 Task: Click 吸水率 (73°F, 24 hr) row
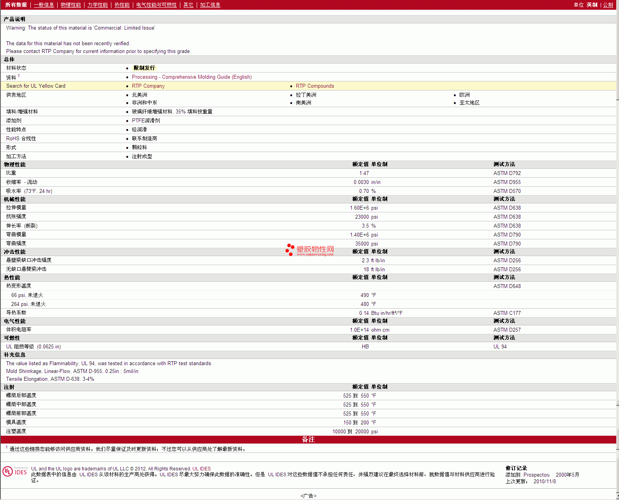coord(308,191)
